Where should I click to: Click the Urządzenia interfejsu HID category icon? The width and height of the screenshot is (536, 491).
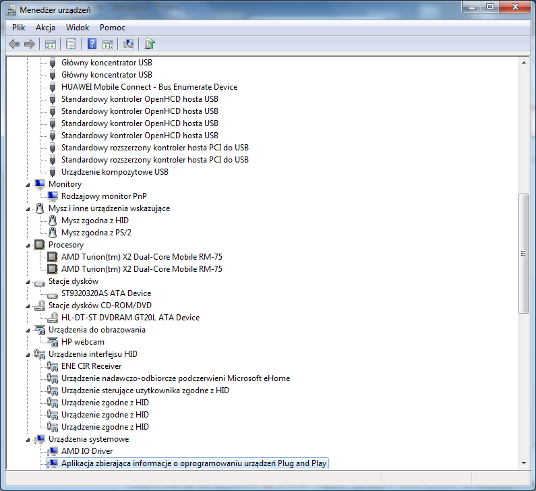pyautogui.click(x=40, y=354)
